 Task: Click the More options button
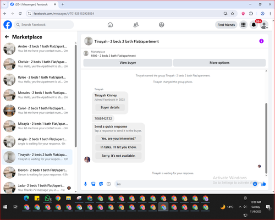tap(219, 63)
